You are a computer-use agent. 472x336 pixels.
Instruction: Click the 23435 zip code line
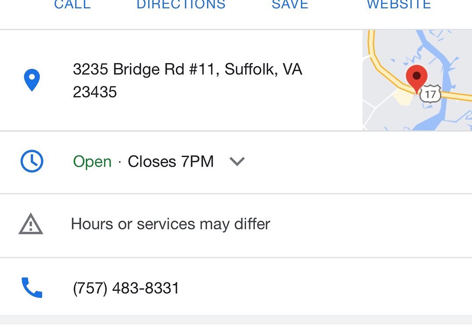point(95,92)
